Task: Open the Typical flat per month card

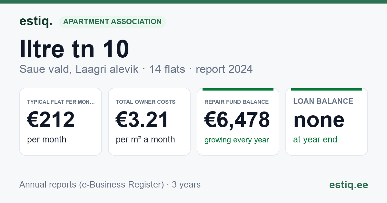Action: tap(61, 121)
